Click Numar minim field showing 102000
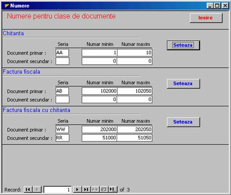231x195 pixels. click(100, 91)
